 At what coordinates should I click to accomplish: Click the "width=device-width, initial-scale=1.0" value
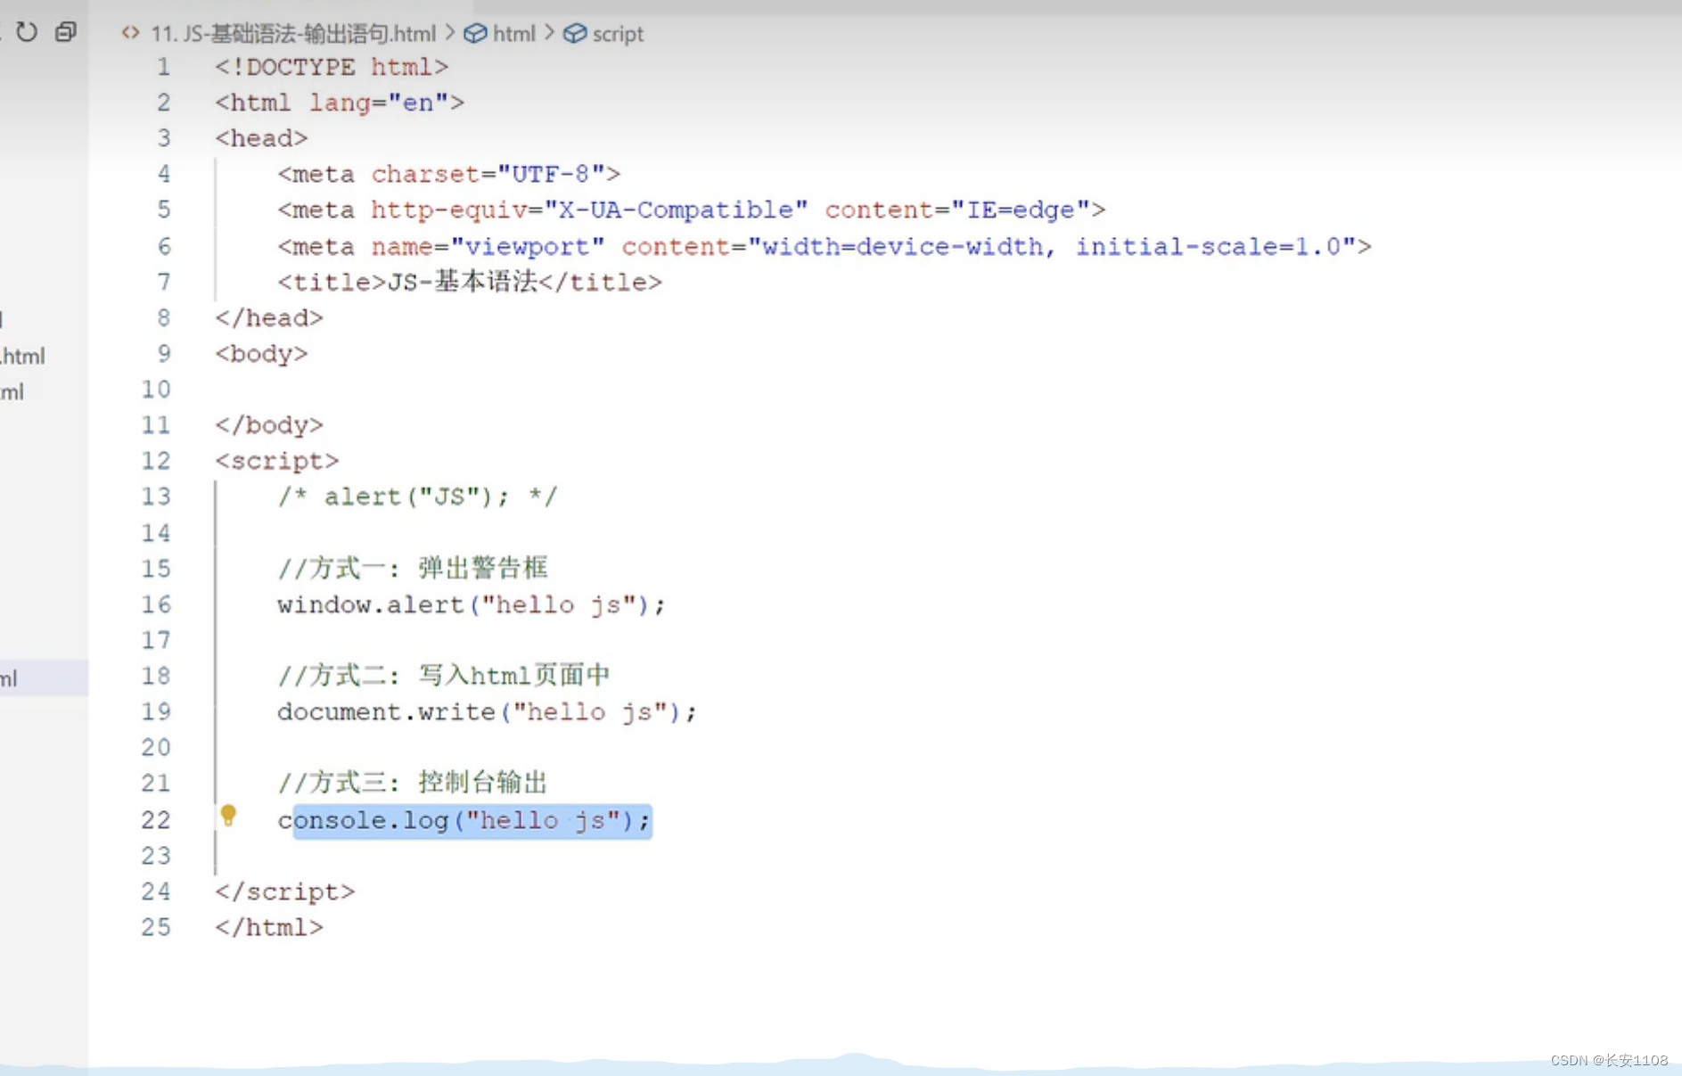tap(1052, 246)
